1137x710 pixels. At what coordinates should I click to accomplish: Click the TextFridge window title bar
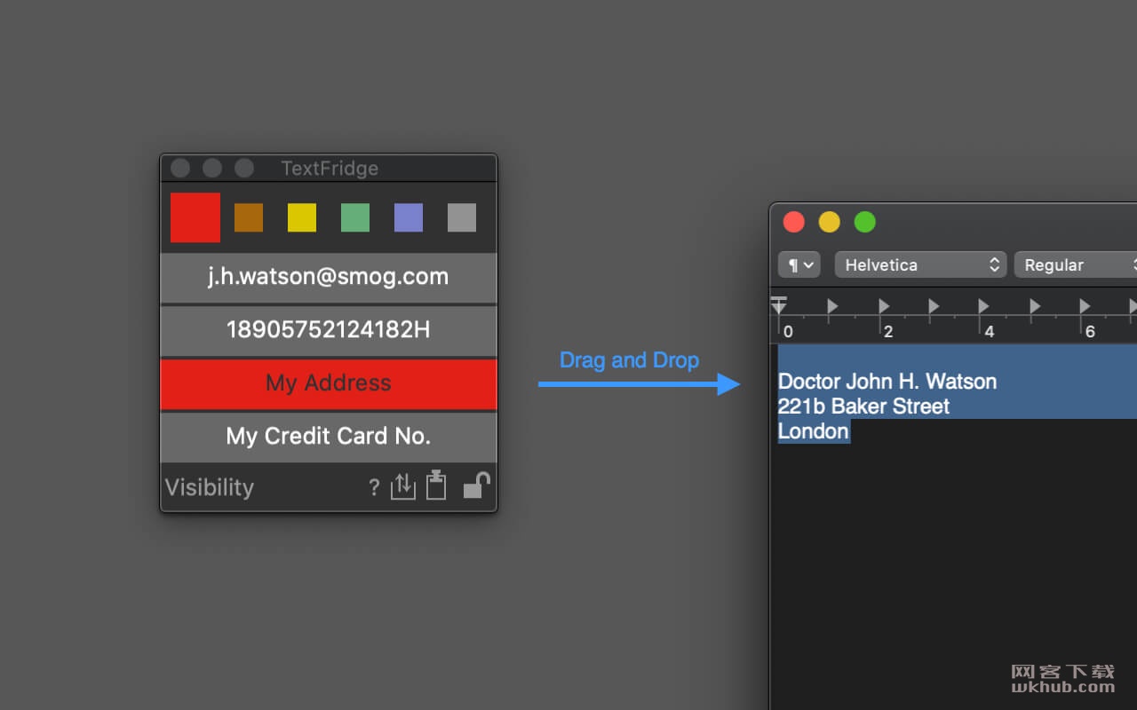coord(329,168)
